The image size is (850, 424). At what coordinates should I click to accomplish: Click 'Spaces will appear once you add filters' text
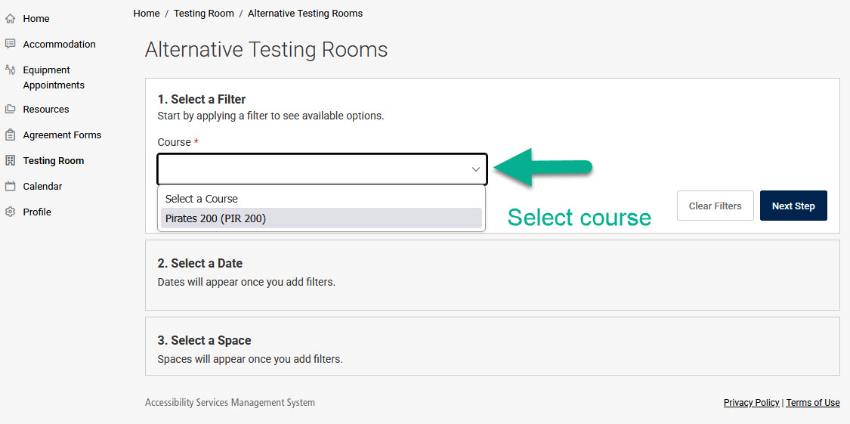point(250,359)
